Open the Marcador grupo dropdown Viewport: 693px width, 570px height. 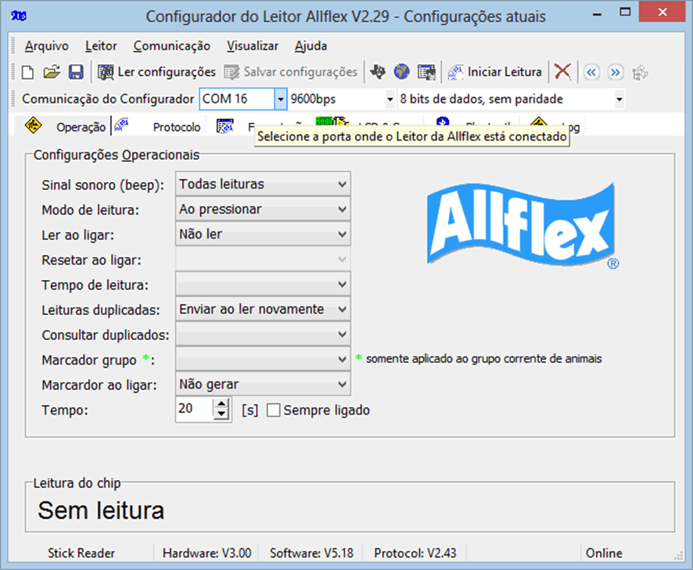pos(263,359)
